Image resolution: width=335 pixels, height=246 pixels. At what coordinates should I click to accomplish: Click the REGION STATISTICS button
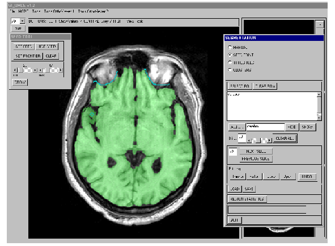(x=247, y=199)
